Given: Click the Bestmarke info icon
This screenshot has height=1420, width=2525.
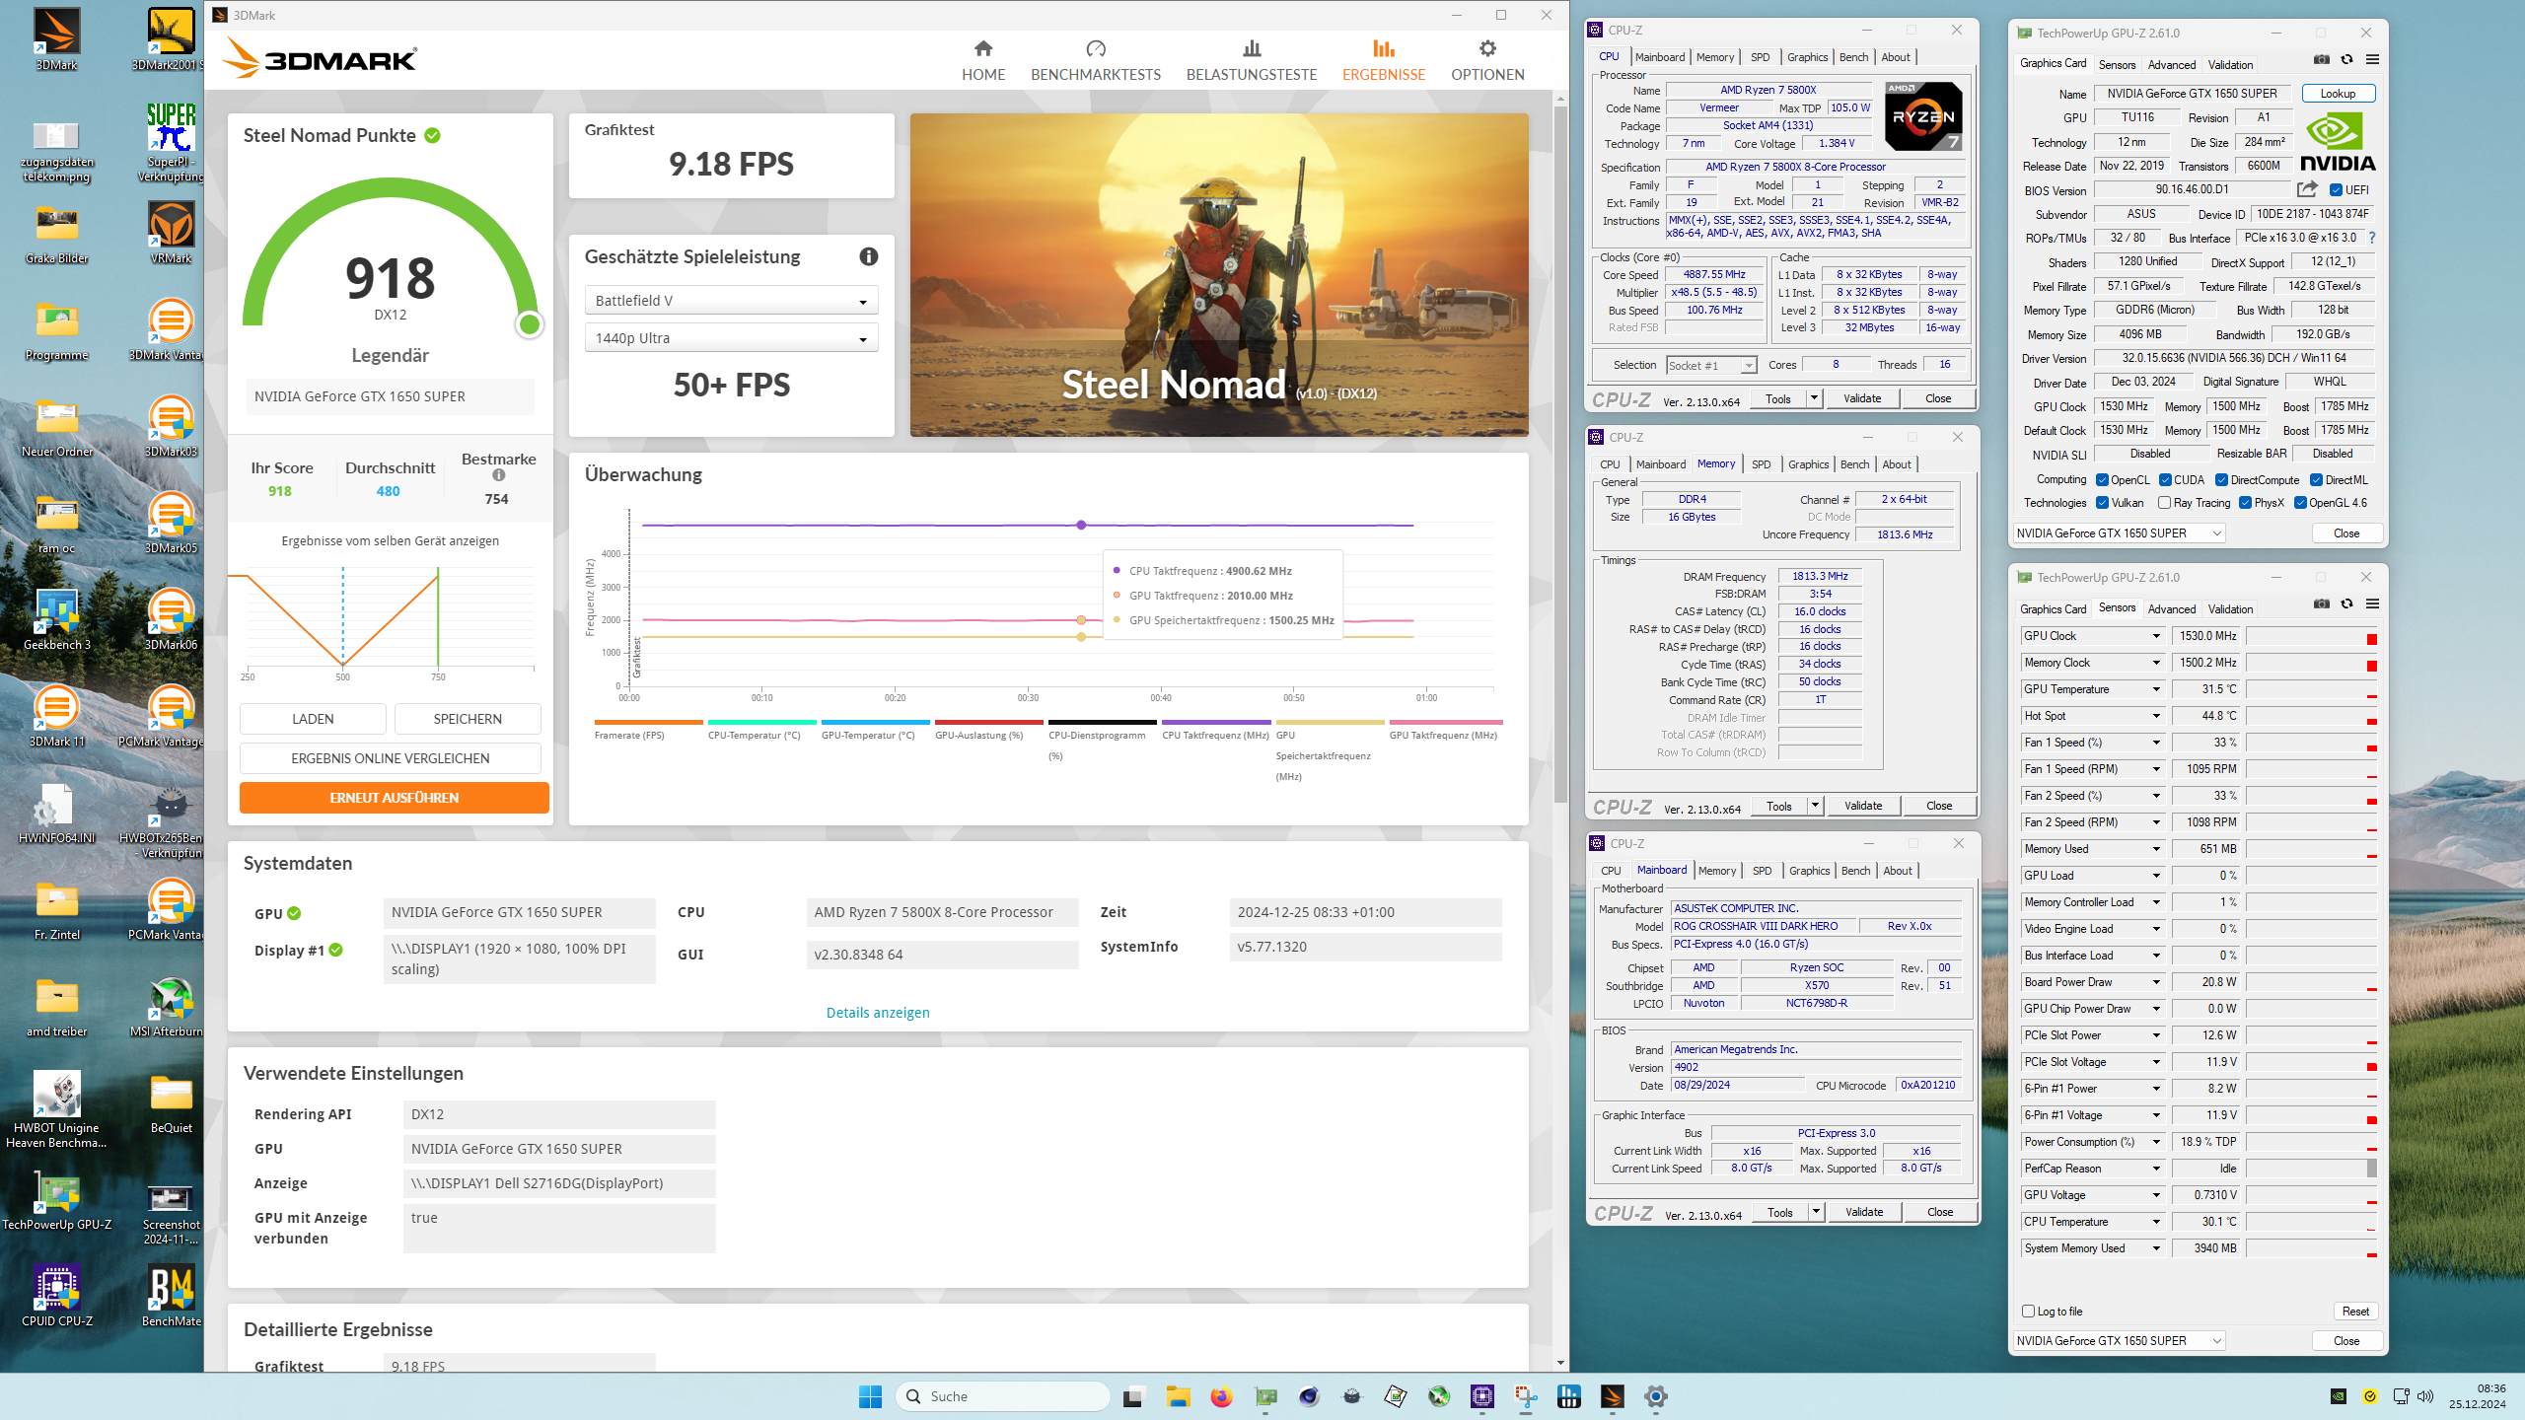Looking at the screenshot, I should [498, 475].
